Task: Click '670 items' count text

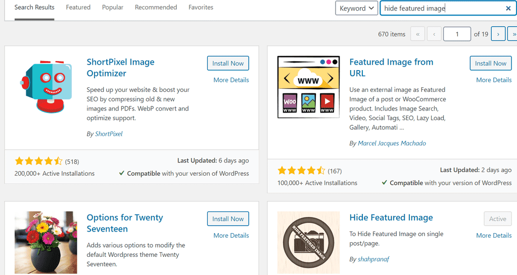Action: point(392,34)
